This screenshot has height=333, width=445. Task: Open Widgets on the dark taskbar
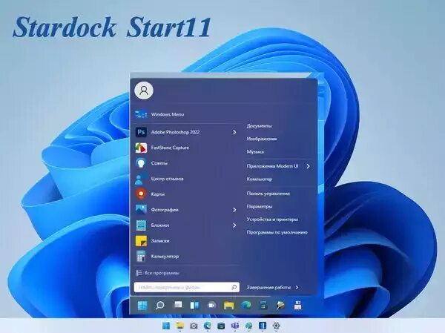tap(194, 306)
